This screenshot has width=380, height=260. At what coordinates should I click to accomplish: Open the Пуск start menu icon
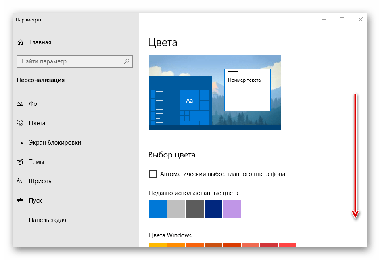20,201
